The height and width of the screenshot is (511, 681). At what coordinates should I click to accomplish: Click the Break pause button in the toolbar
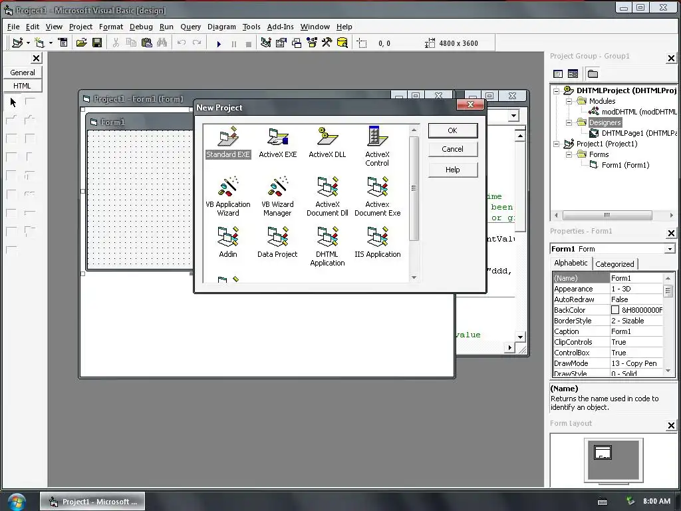tap(234, 43)
